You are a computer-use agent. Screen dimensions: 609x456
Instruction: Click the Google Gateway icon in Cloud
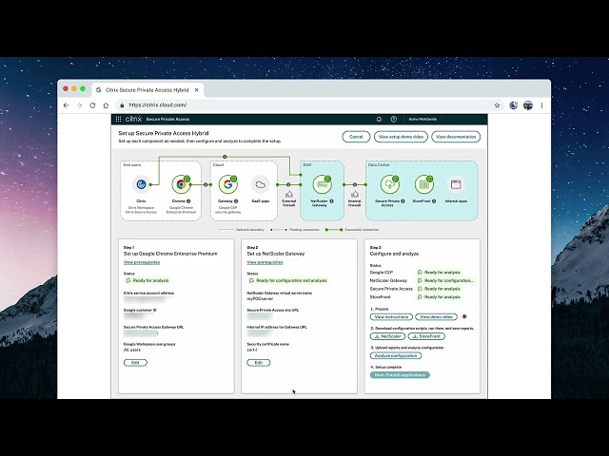pos(227,184)
